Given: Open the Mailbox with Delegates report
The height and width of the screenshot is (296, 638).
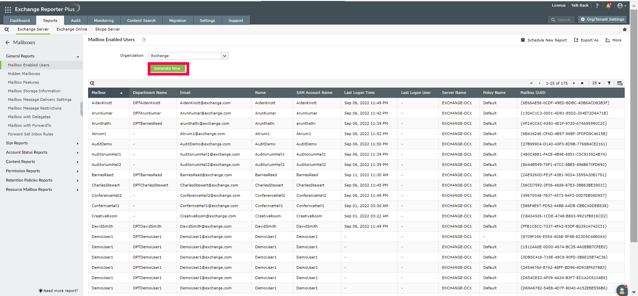Looking at the screenshot, I should [29, 117].
